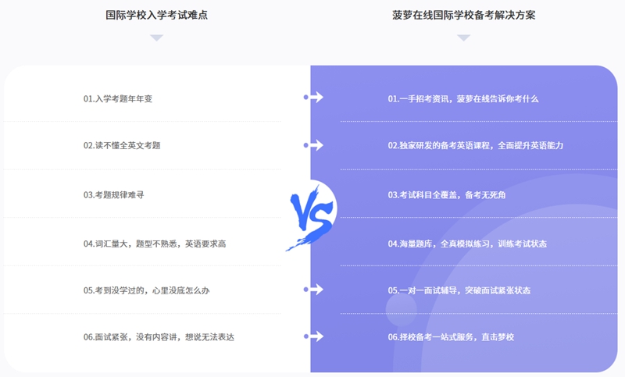The height and width of the screenshot is (377, 625).
Task: Open solution 04.海量题库，全真模拟练习
Action: (467, 244)
